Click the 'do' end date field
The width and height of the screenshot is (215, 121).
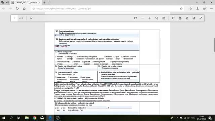121,108
